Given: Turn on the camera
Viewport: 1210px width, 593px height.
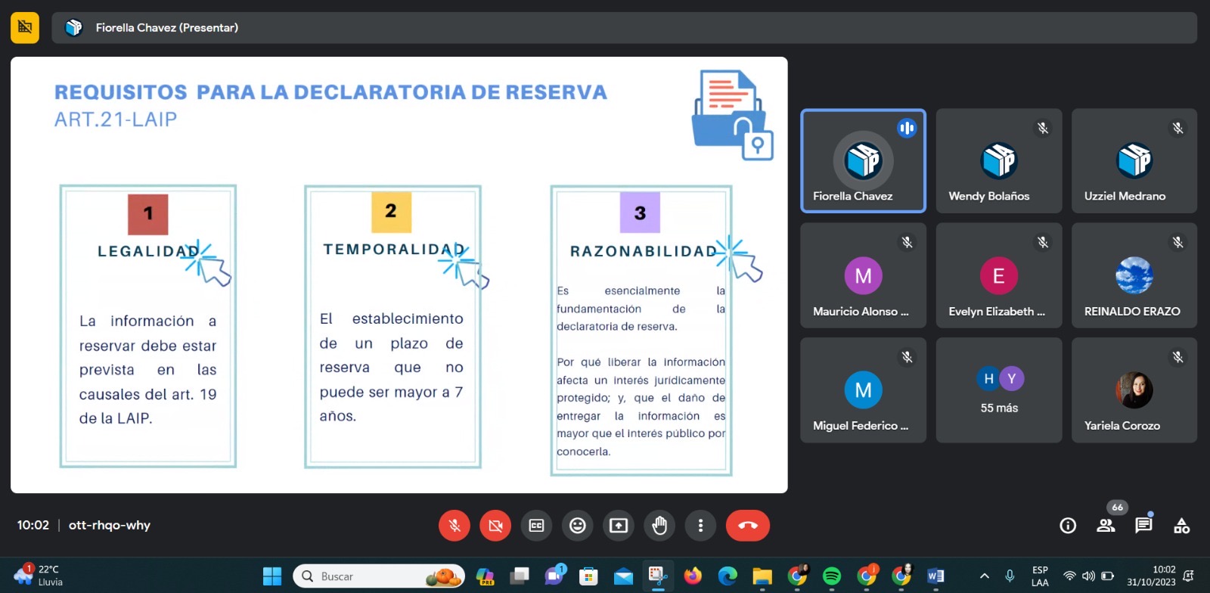Looking at the screenshot, I should 495,526.
